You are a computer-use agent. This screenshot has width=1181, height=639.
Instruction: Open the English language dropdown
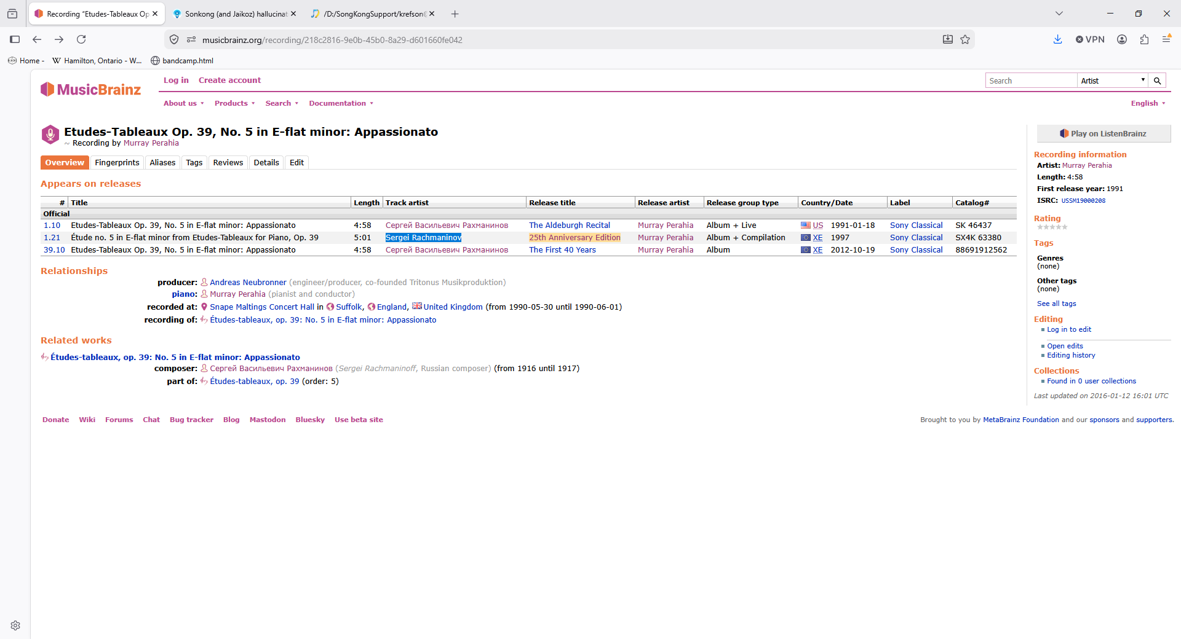pos(1148,103)
